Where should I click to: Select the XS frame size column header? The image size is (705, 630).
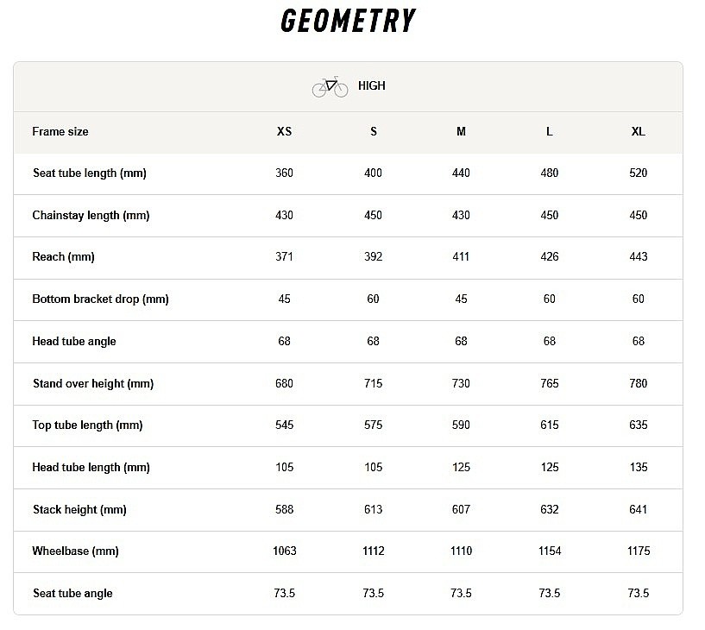point(284,132)
